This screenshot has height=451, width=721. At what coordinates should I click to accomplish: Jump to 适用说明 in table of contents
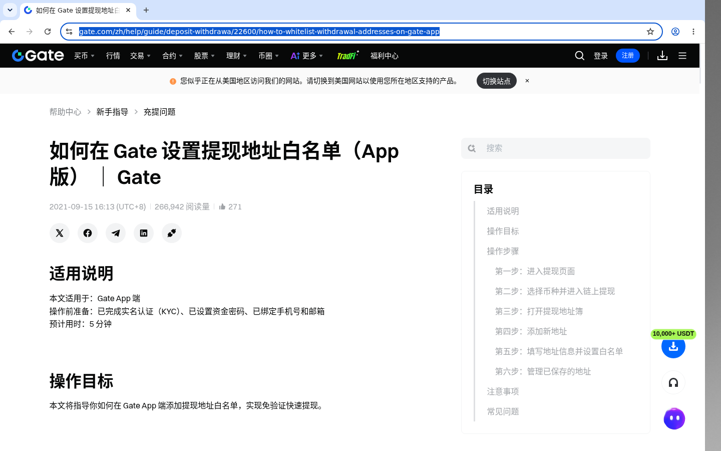pyautogui.click(x=503, y=211)
